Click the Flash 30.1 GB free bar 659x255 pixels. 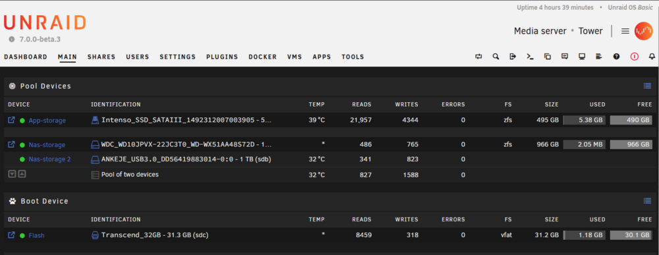click(x=631, y=235)
